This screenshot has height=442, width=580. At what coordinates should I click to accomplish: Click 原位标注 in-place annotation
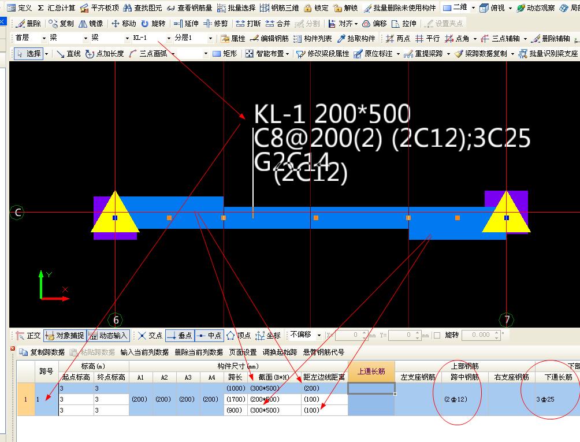[x=373, y=54]
